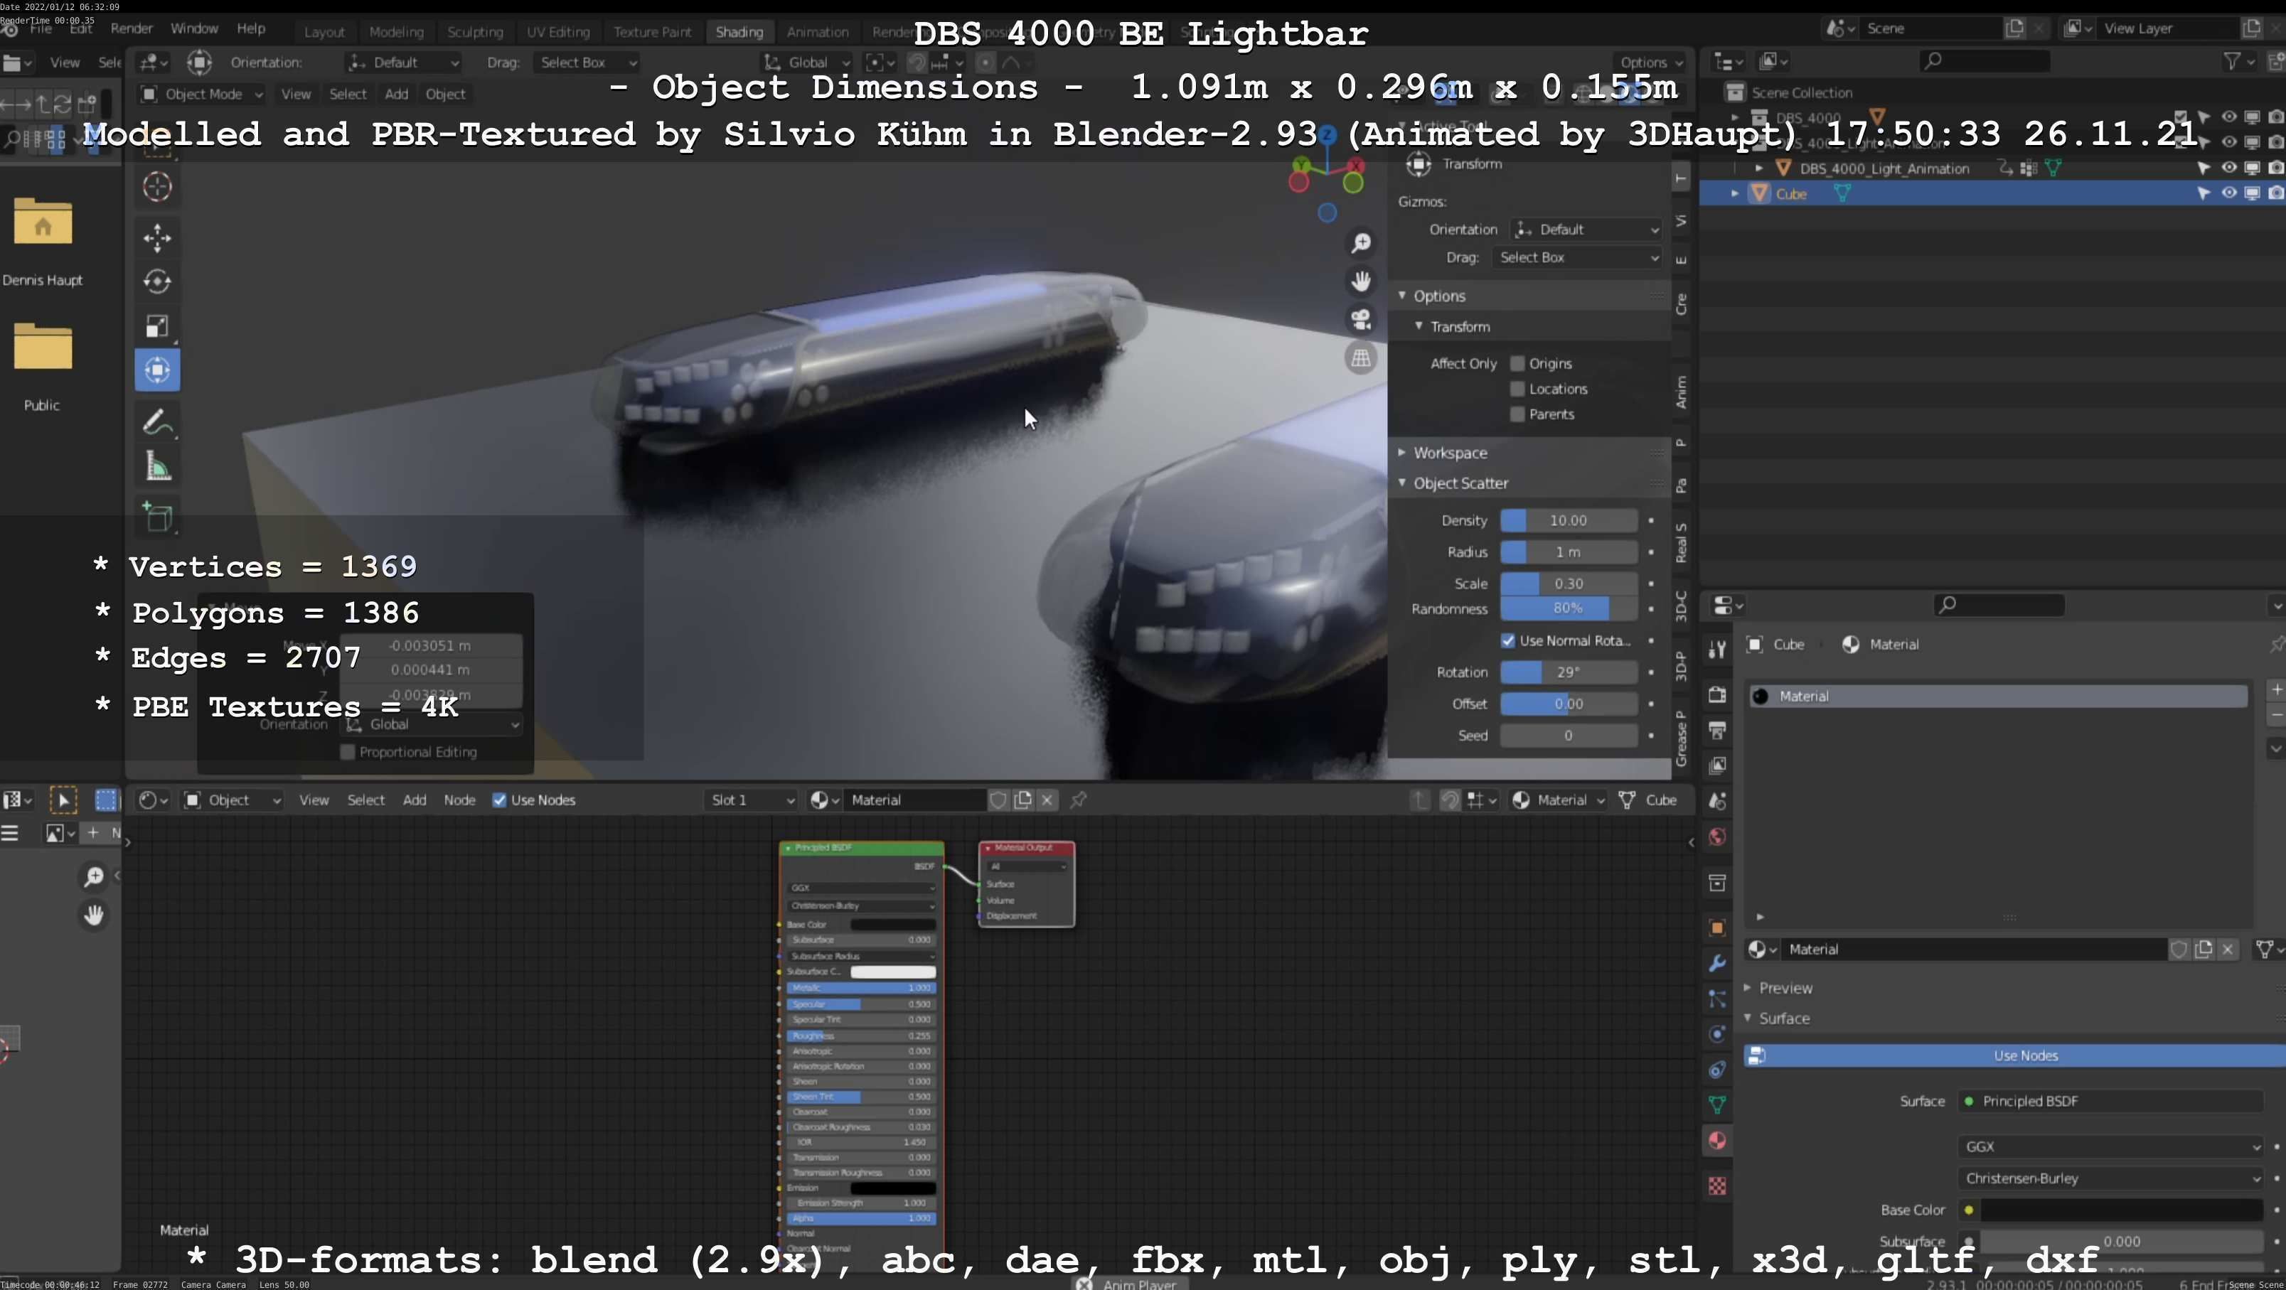2286x1290 pixels.
Task: Open the Node menu in node editor
Action: (459, 800)
